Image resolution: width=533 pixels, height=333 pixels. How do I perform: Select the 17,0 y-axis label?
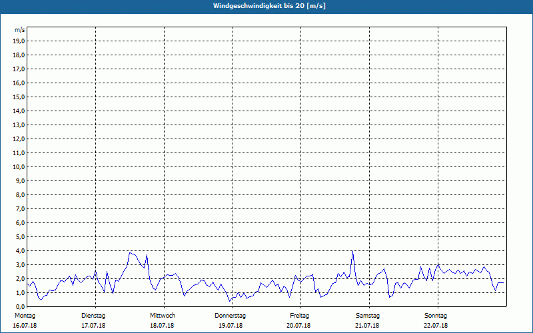pyautogui.click(x=19, y=69)
